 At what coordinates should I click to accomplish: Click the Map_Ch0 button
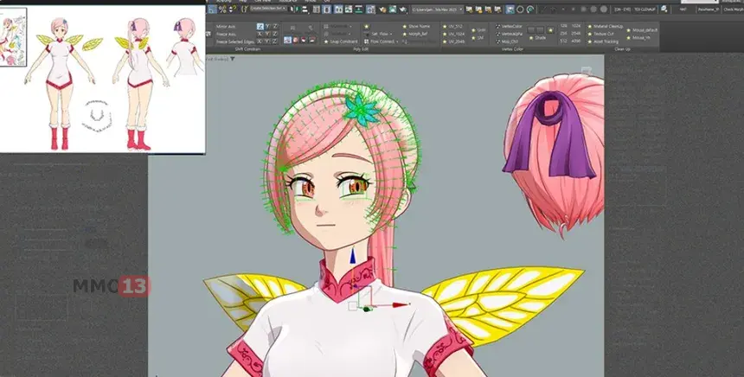(507, 42)
